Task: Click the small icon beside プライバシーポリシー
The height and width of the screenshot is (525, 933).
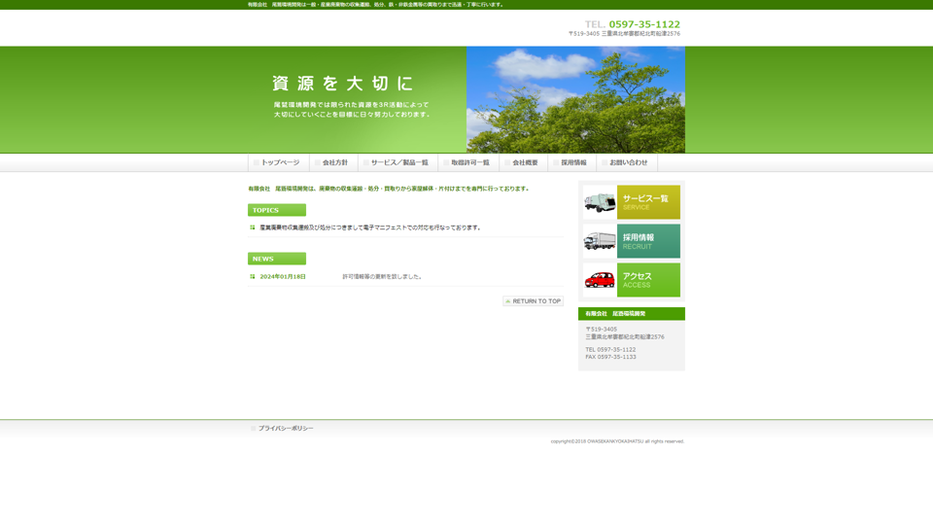Action: pyautogui.click(x=254, y=428)
